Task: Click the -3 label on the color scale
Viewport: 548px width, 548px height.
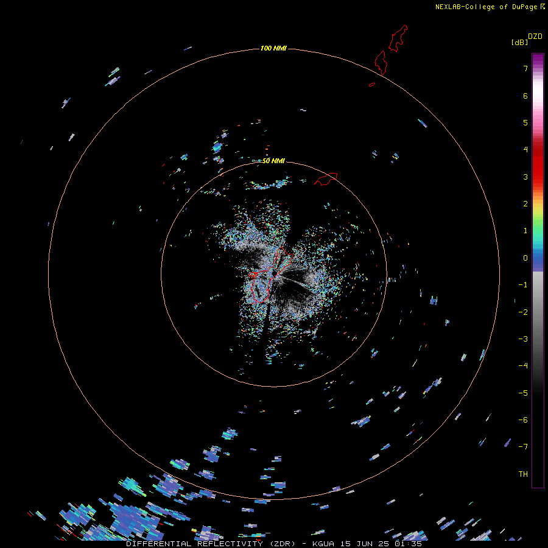Action: click(523, 339)
